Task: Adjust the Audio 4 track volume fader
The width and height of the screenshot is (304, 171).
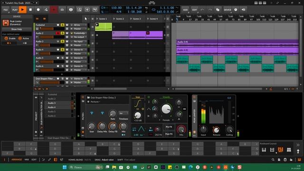Action: (52, 53)
